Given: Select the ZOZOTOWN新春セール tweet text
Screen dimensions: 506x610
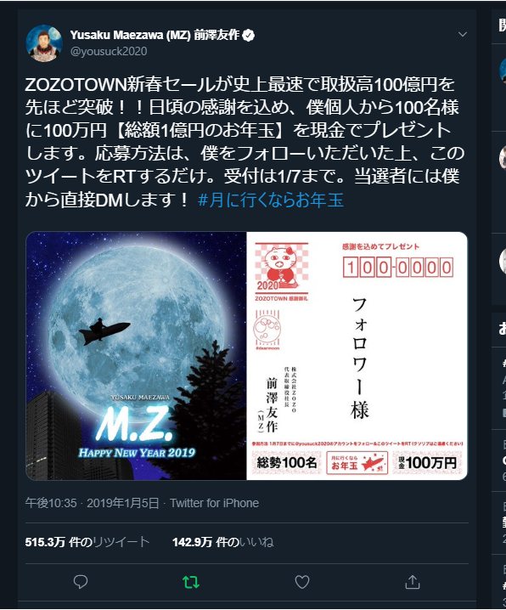Looking at the screenshot, I should coord(245,142).
